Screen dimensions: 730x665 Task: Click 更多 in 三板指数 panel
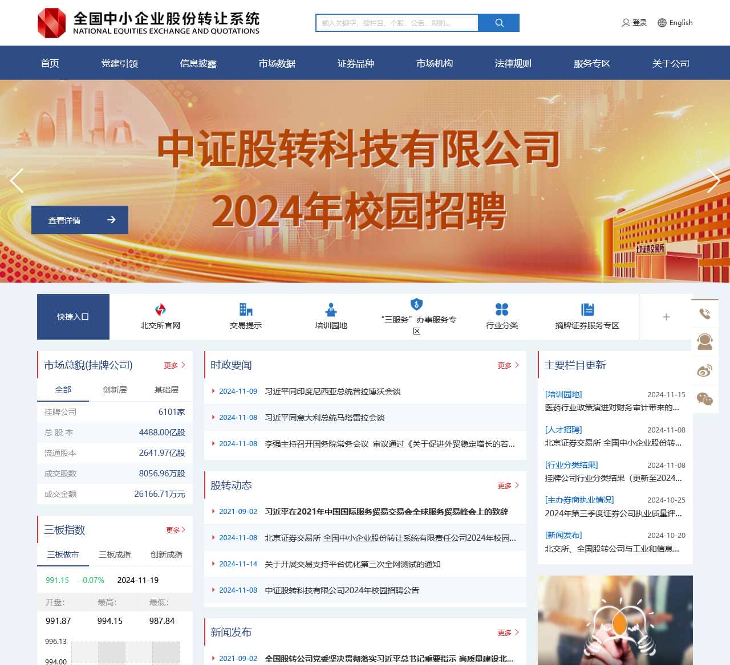[x=176, y=530]
